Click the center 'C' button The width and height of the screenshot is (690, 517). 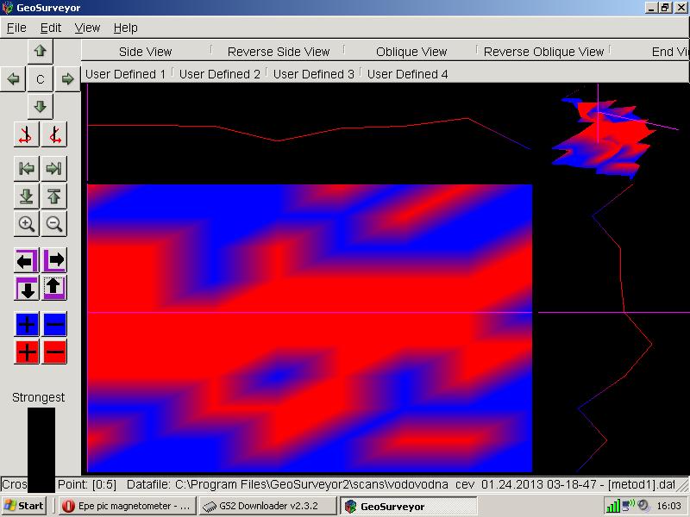pyautogui.click(x=40, y=79)
